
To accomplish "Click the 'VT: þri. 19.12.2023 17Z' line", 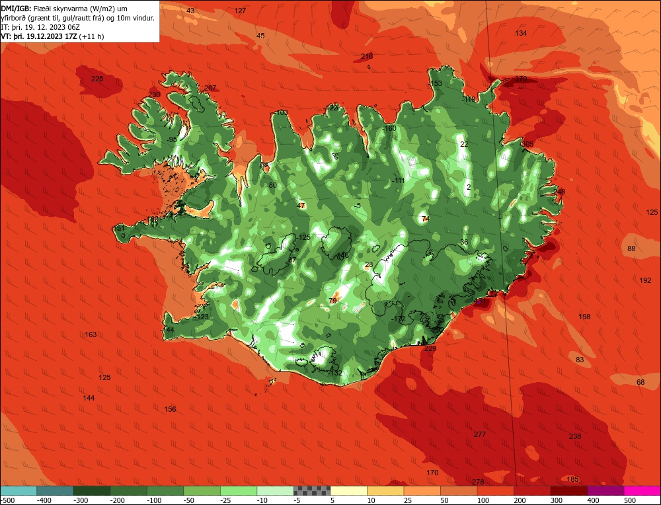I will pos(39,36).
